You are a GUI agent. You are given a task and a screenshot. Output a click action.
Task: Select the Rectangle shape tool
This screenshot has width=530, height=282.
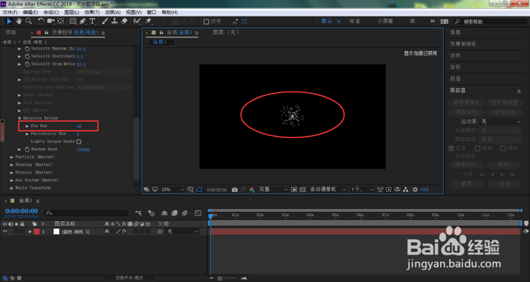coord(73,21)
